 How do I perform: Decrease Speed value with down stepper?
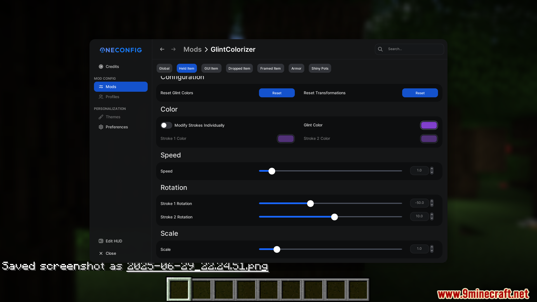tap(432, 173)
